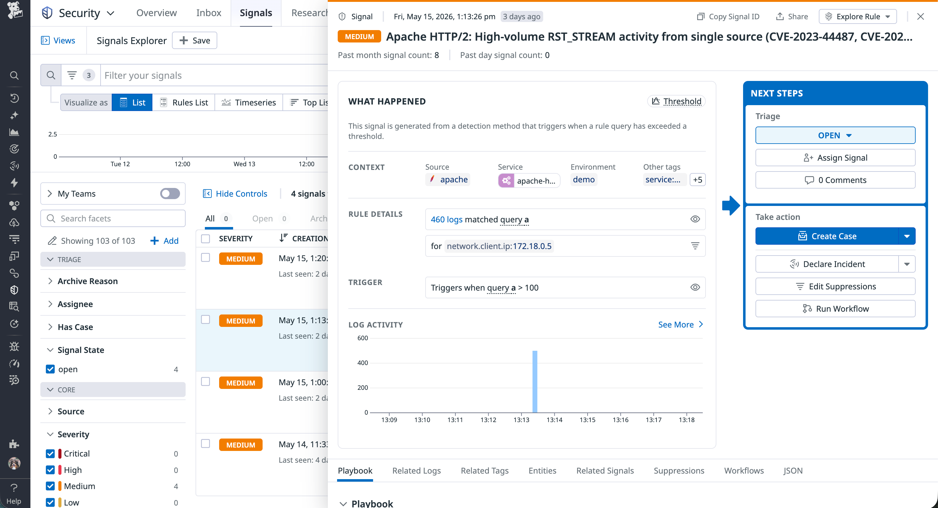Open the Related Logs tab
Screen dimensions: 938x508
(x=416, y=470)
